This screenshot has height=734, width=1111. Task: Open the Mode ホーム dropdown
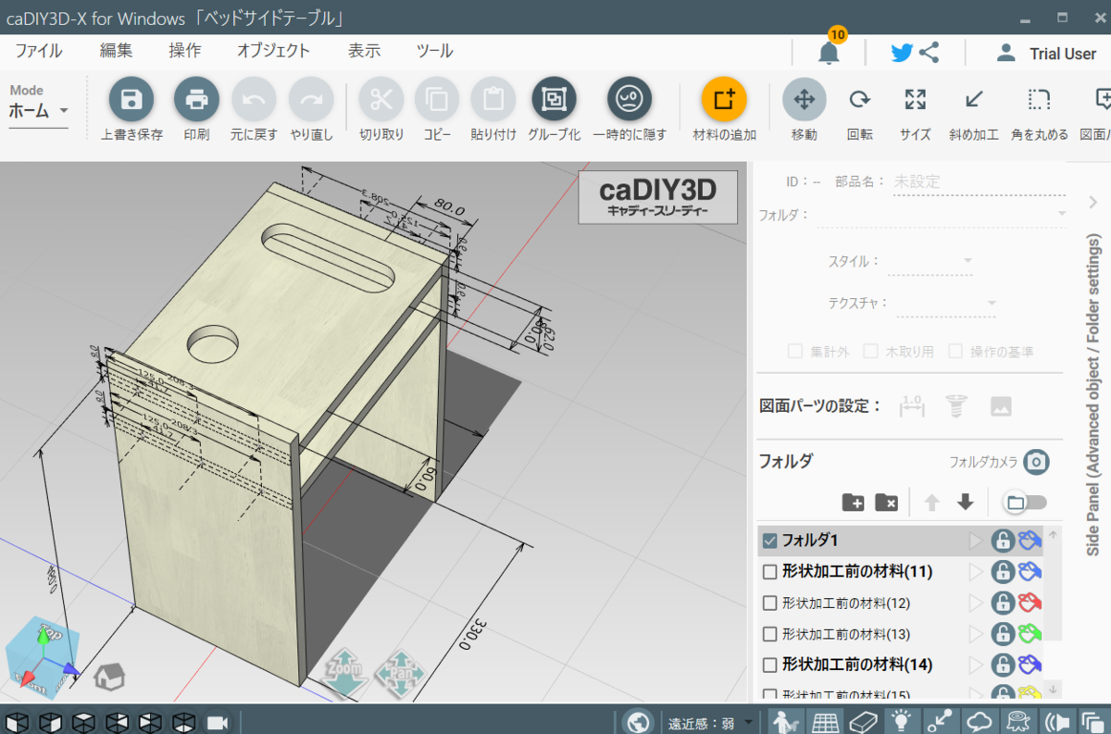[x=39, y=111]
